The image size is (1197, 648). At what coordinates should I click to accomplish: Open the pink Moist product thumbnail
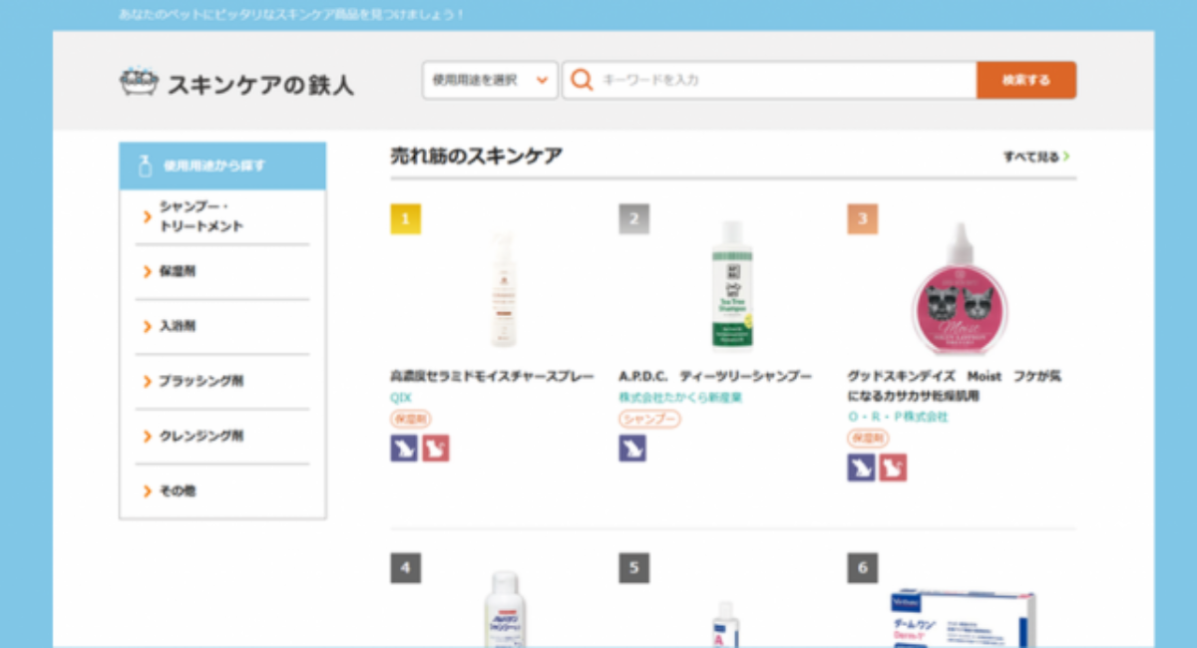click(960, 289)
